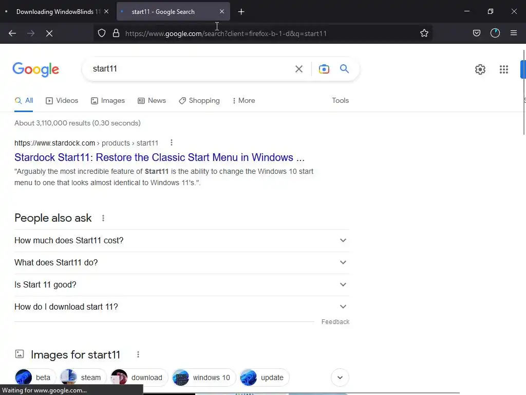Go back with the browser back arrow
Screen dimensions: 526x395
click(12, 33)
